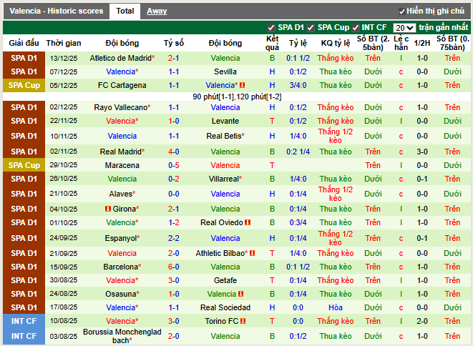Open Sevilla team link
The width and height of the screenshot is (473, 346).
pos(225,71)
